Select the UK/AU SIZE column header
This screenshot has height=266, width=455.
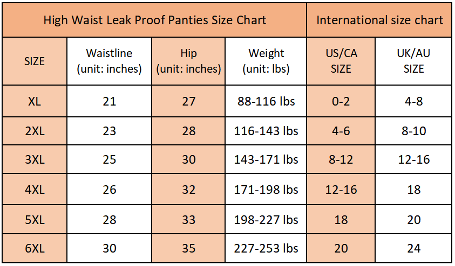click(413, 61)
